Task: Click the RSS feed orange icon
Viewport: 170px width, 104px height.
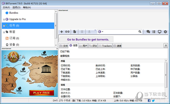Action: [7, 38]
